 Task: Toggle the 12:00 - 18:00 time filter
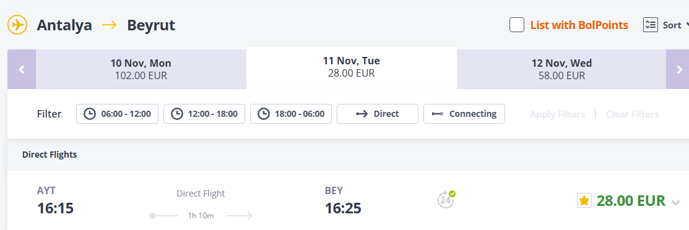coord(204,114)
